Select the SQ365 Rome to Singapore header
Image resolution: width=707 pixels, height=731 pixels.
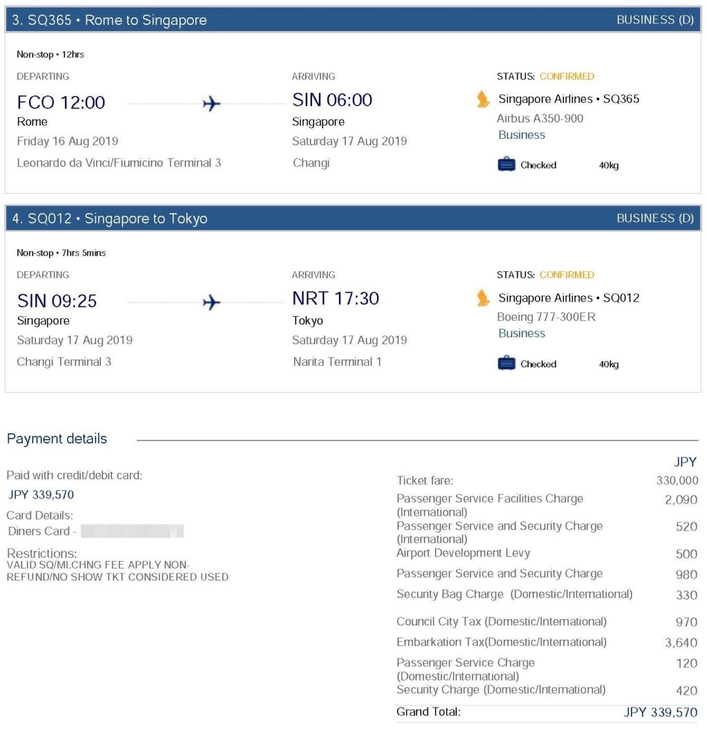point(110,20)
